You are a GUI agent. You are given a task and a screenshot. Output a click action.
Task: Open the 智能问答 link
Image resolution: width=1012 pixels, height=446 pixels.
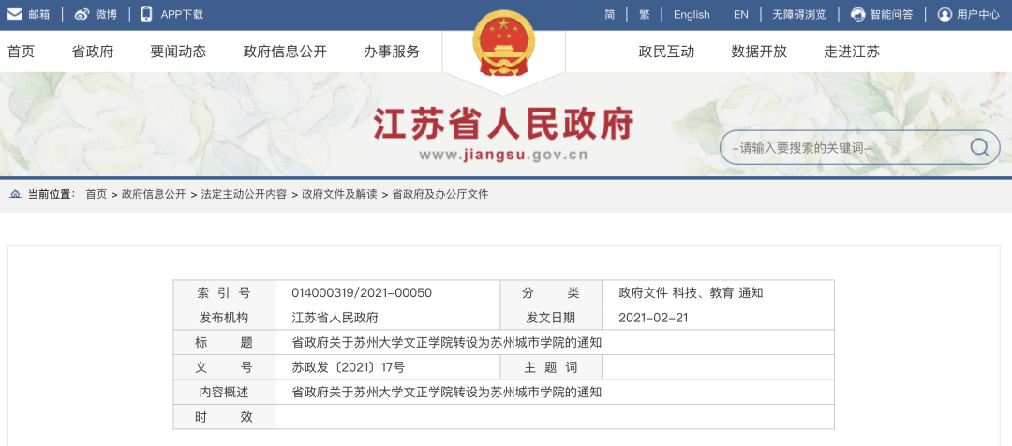click(x=891, y=14)
